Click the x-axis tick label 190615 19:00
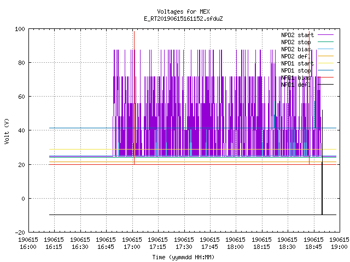The height and width of the screenshot is (262, 350). click(339, 243)
